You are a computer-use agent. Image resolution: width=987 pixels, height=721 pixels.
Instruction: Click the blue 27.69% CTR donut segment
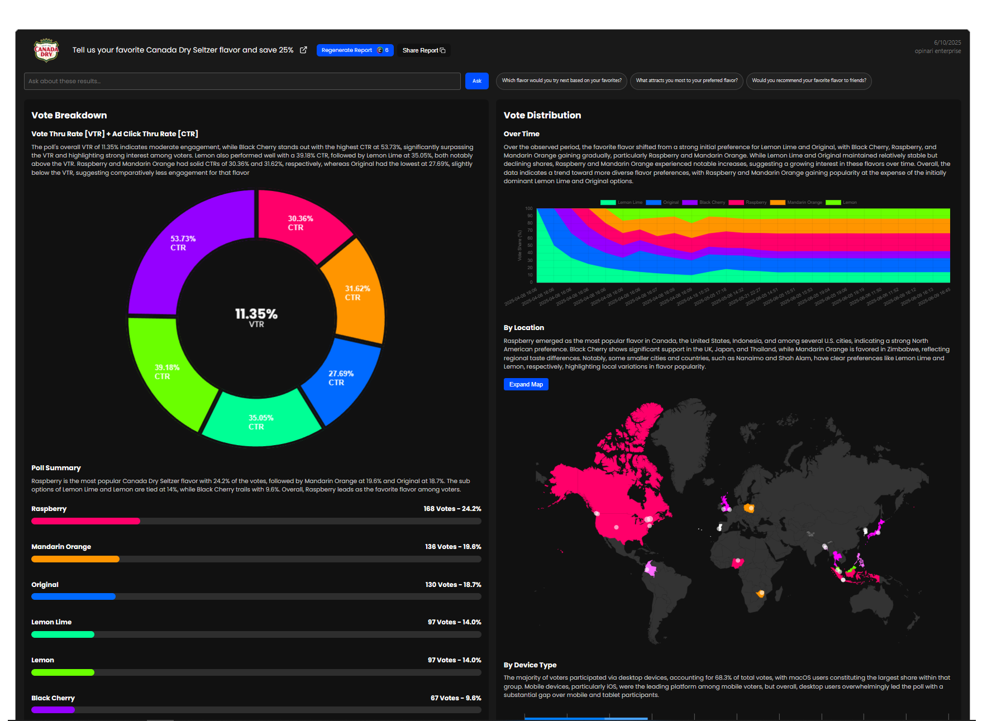tap(341, 380)
